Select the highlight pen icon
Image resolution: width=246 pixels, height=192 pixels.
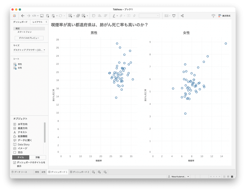114,16
